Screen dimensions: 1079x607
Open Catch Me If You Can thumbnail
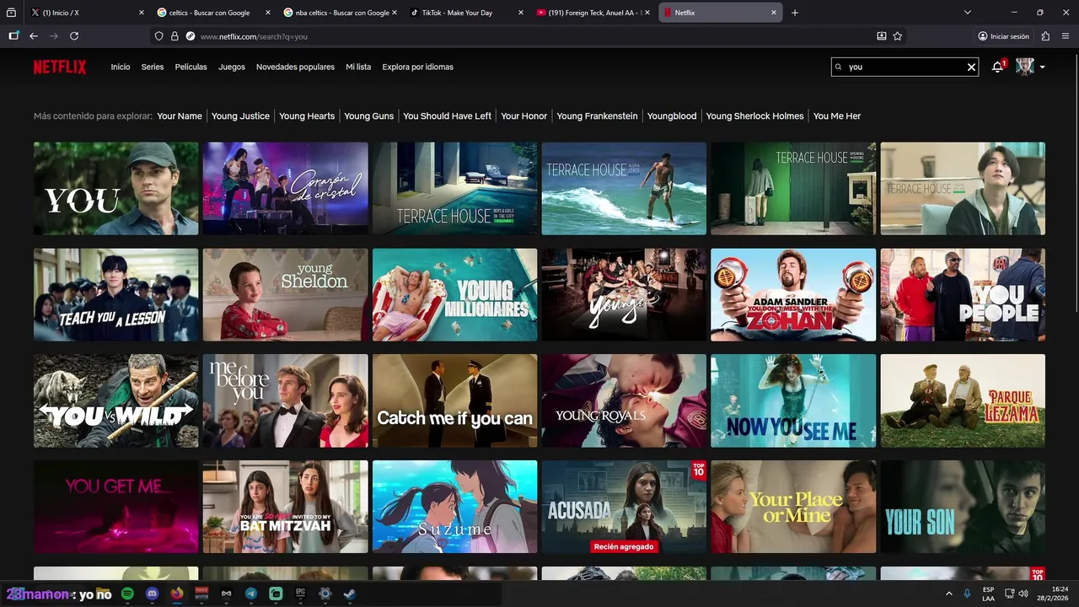click(x=454, y=400)
